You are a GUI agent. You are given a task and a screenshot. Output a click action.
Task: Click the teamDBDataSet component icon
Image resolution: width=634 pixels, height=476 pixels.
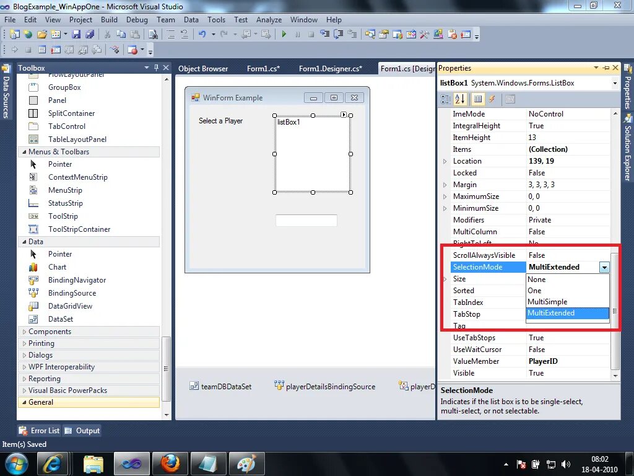194,386
